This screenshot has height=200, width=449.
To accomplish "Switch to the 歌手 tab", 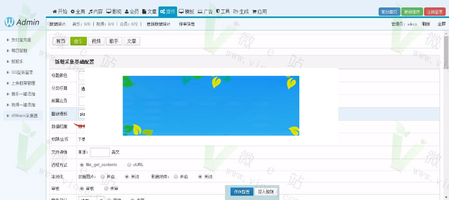I will click(x=114, y=41).
